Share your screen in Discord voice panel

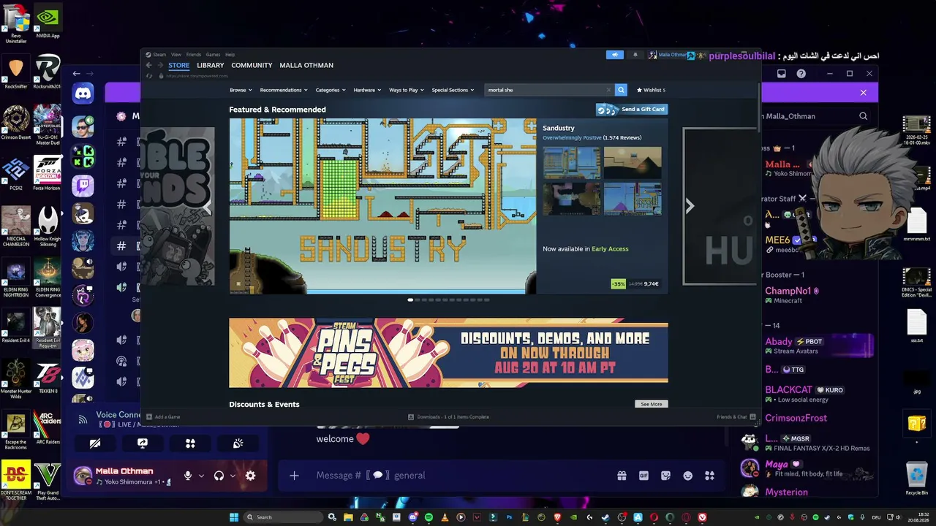(143, 443)
